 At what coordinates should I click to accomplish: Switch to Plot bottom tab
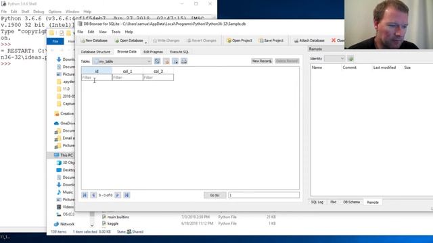coord(334,202)
